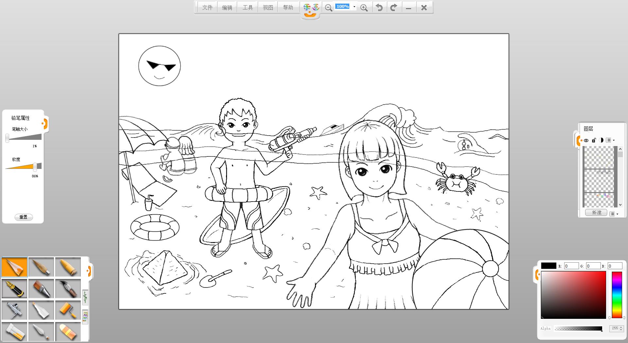Toggle layer visibility eye icon
This screenshot has width=628, height=343.
586,140
